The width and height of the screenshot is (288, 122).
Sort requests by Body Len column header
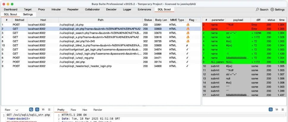coord(161,20)
